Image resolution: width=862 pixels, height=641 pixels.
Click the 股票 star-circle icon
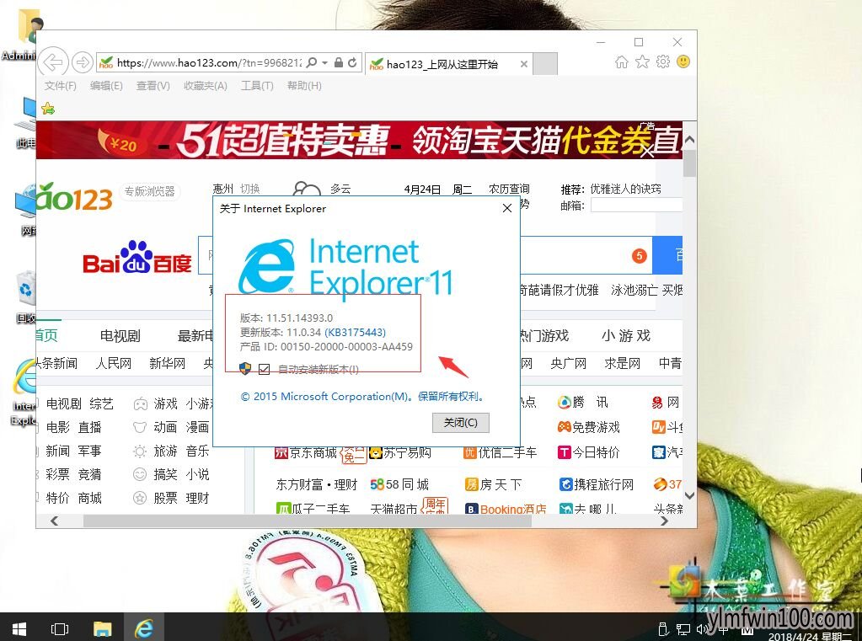click(x=140, y=498)
